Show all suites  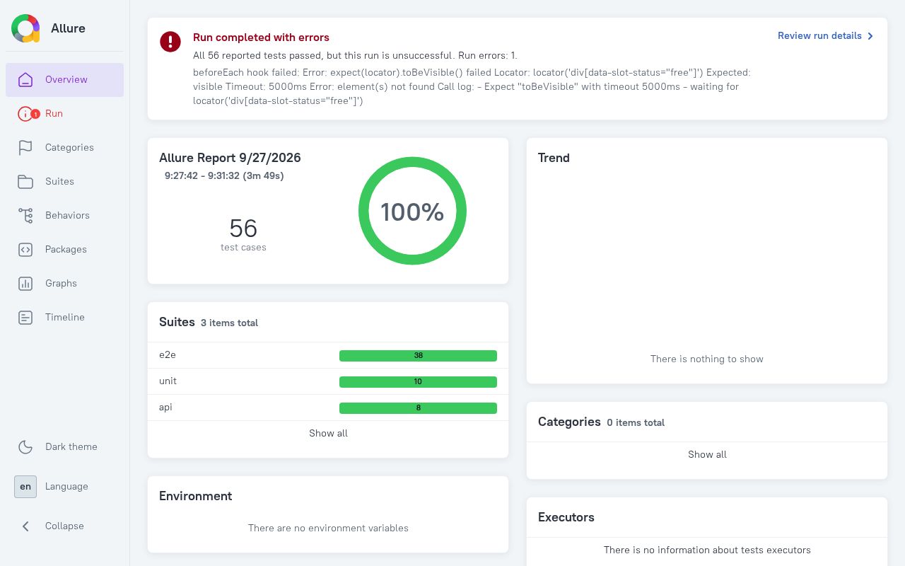point(328,433)
